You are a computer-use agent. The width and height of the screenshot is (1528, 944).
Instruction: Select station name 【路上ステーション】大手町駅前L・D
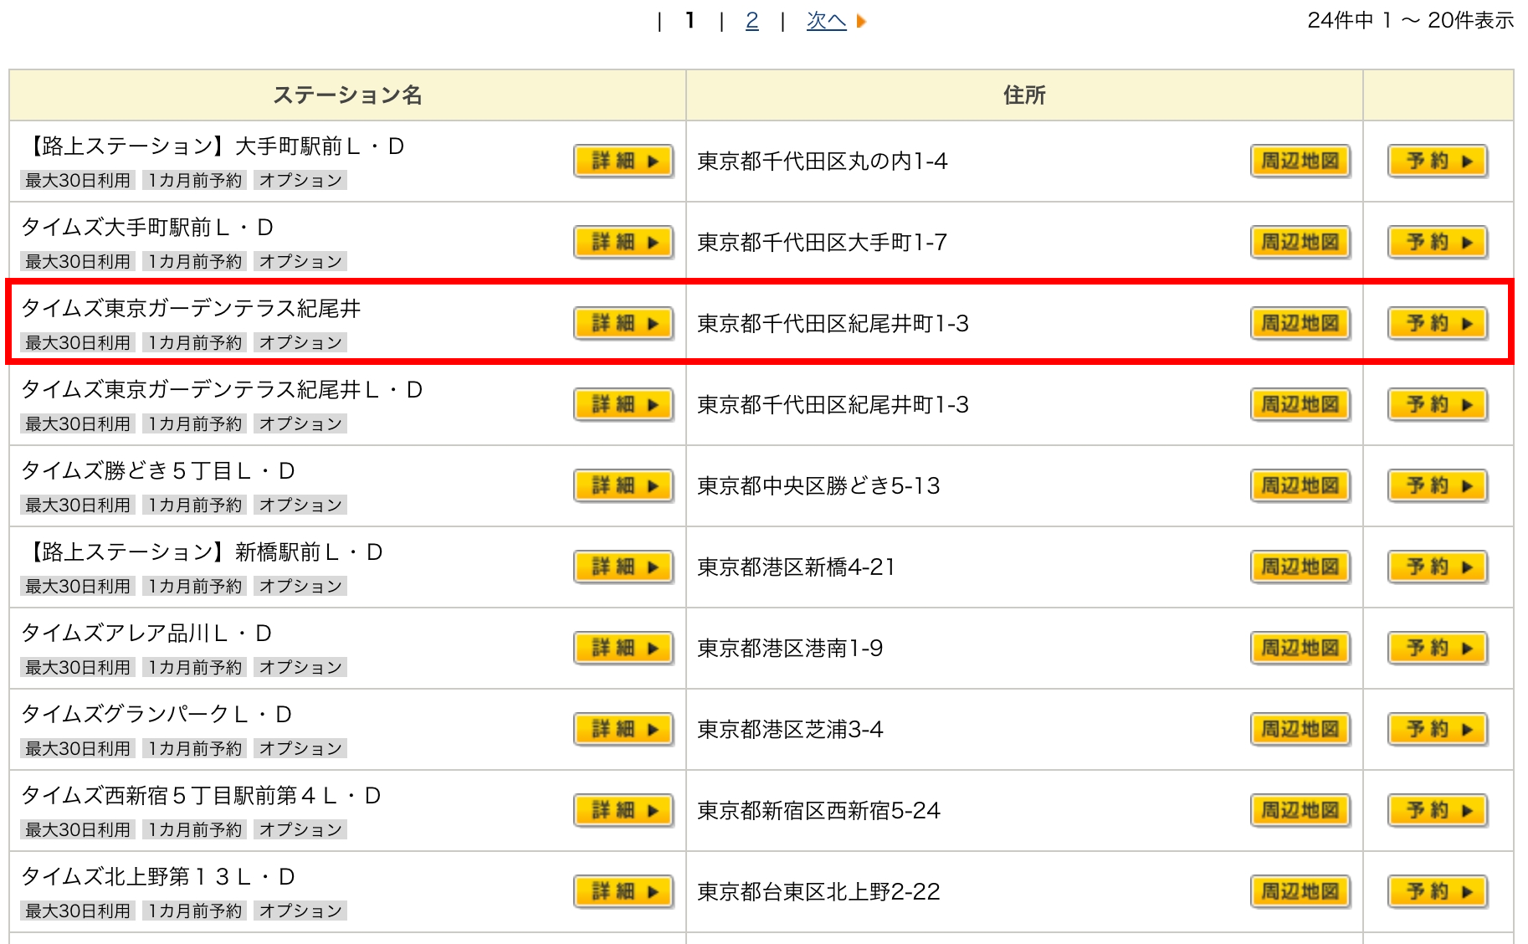point(213,146)
